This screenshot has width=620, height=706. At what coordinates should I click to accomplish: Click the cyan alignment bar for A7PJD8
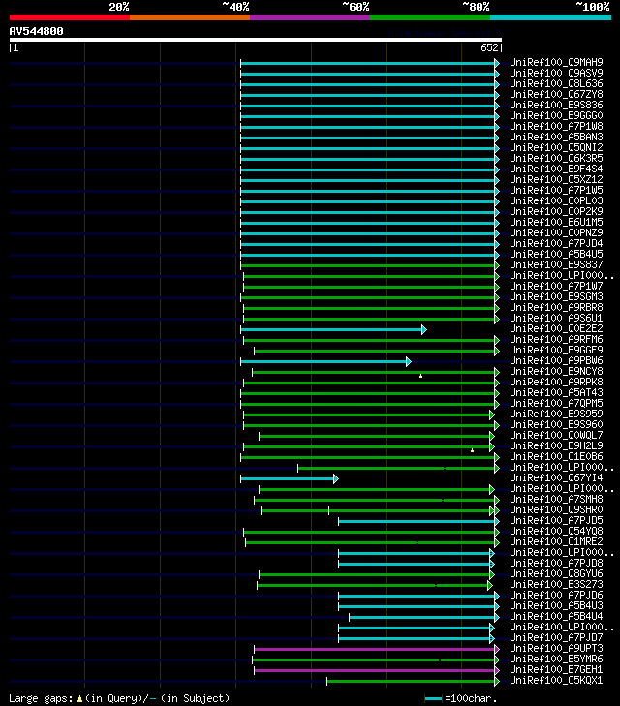click(x=416, y=565)
